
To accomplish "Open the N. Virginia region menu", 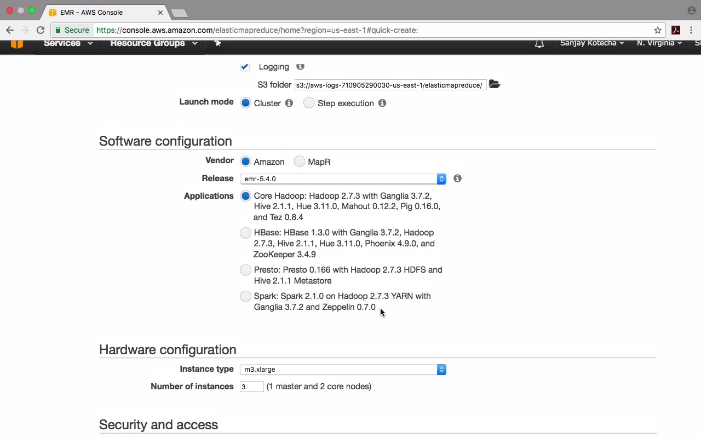I will coord(659,43).
